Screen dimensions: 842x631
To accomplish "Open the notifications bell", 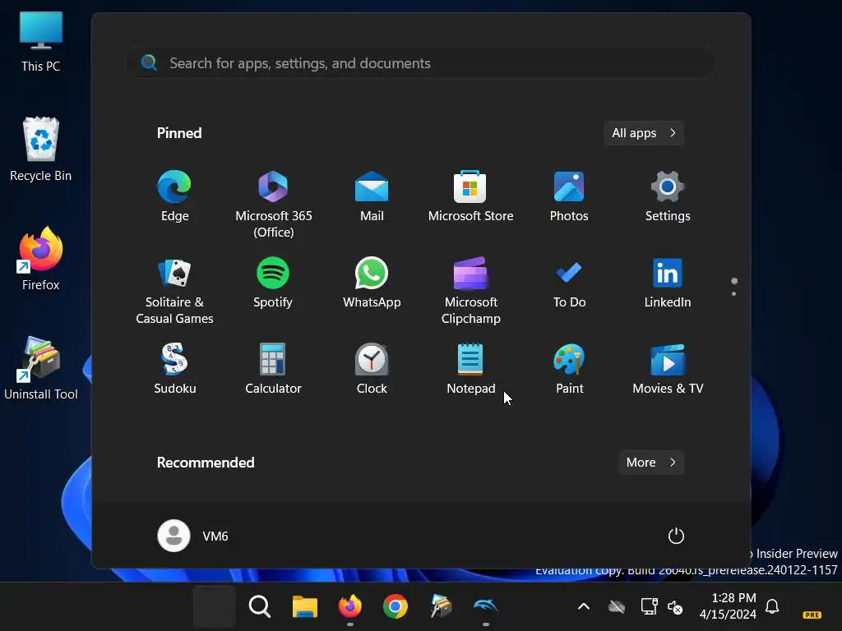I will [x=772, y=606].
